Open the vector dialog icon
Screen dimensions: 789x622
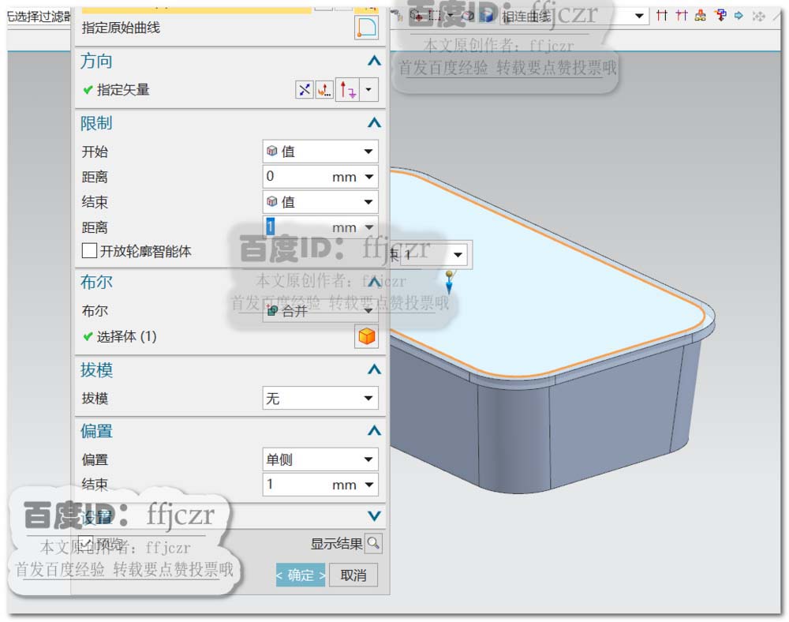pyautogui.click(x=324, y=90)
